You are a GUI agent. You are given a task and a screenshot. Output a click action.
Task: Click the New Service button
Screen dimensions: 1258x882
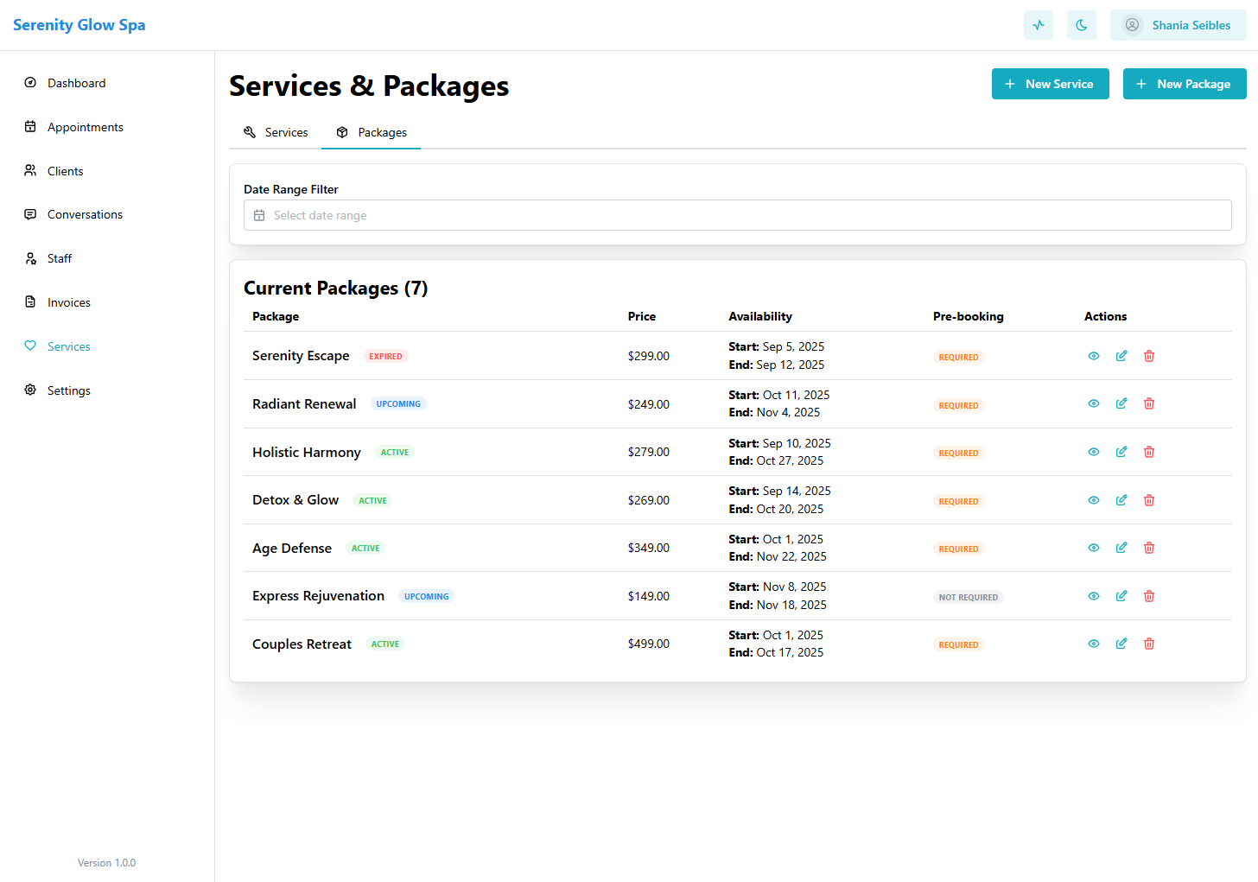point(1050,84)
